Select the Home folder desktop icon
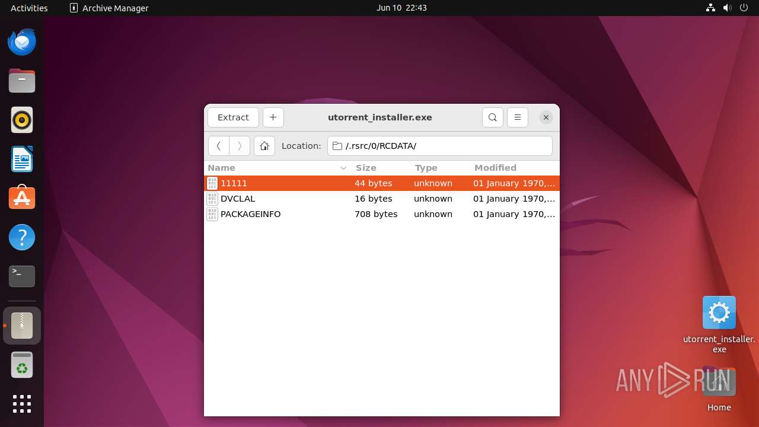 (x=719, y=390)
